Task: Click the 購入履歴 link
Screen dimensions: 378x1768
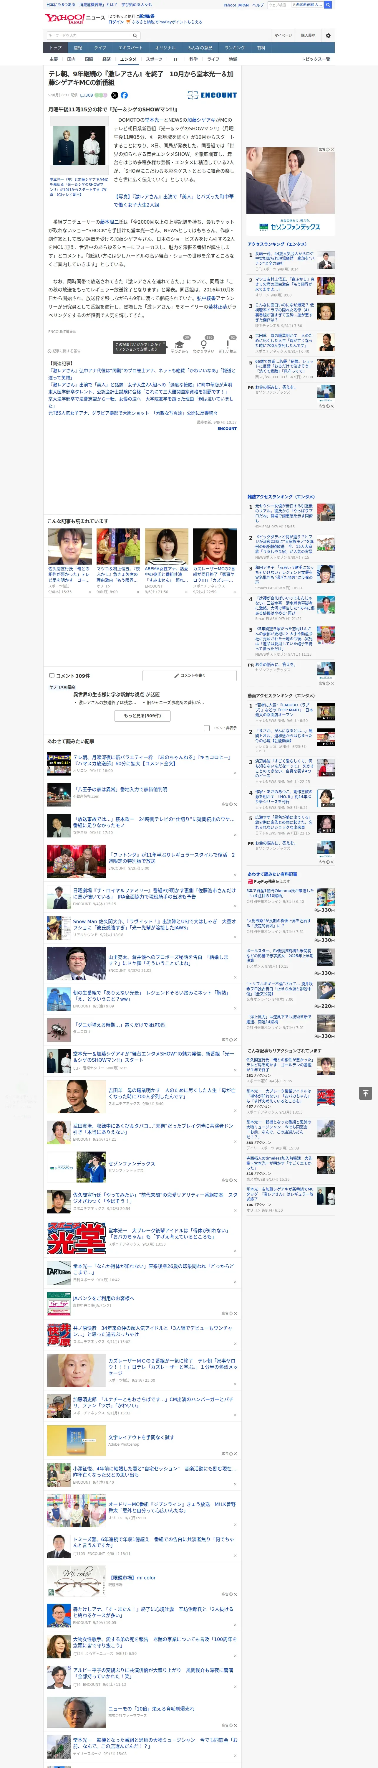Action: click(308, 36)
